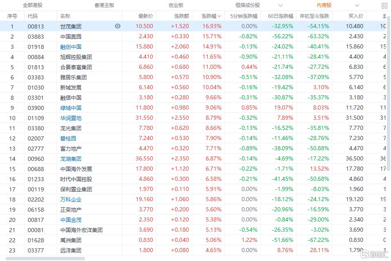This screenshot has width=391, height=261.
Task: Open the grid layout view icon
Action: (384, 5)
